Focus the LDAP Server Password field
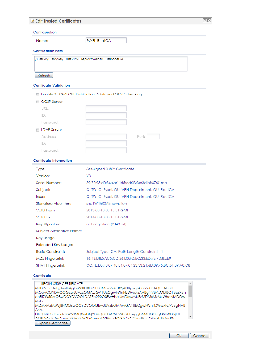This screenshot has height=362, width=268. point(106,150)
